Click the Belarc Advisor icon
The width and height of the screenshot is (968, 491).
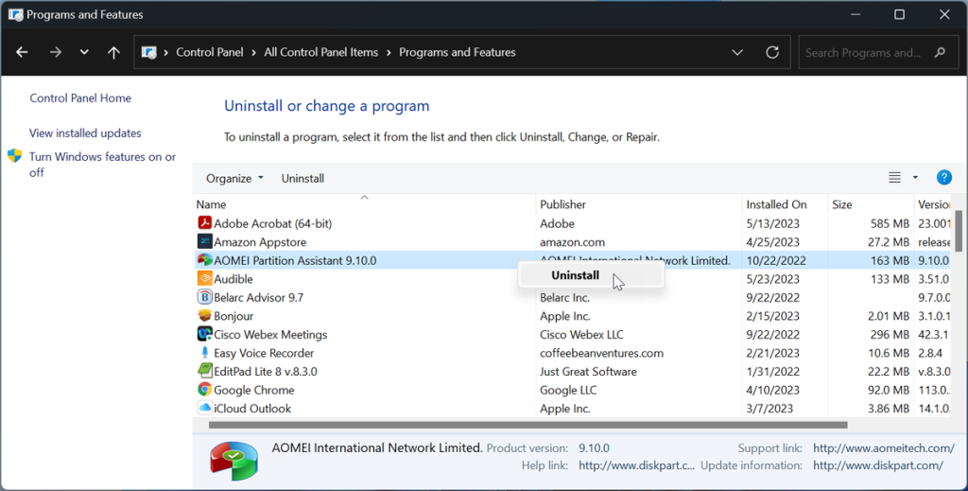point(204,296)
